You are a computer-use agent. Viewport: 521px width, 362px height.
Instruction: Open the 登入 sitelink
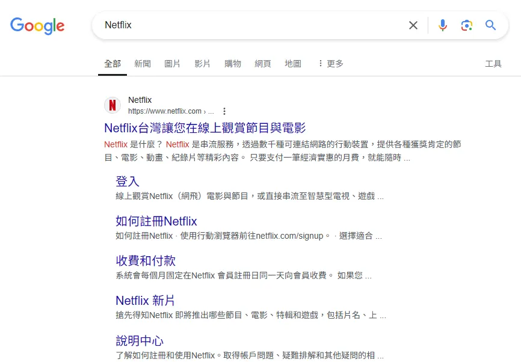(128, 182)
